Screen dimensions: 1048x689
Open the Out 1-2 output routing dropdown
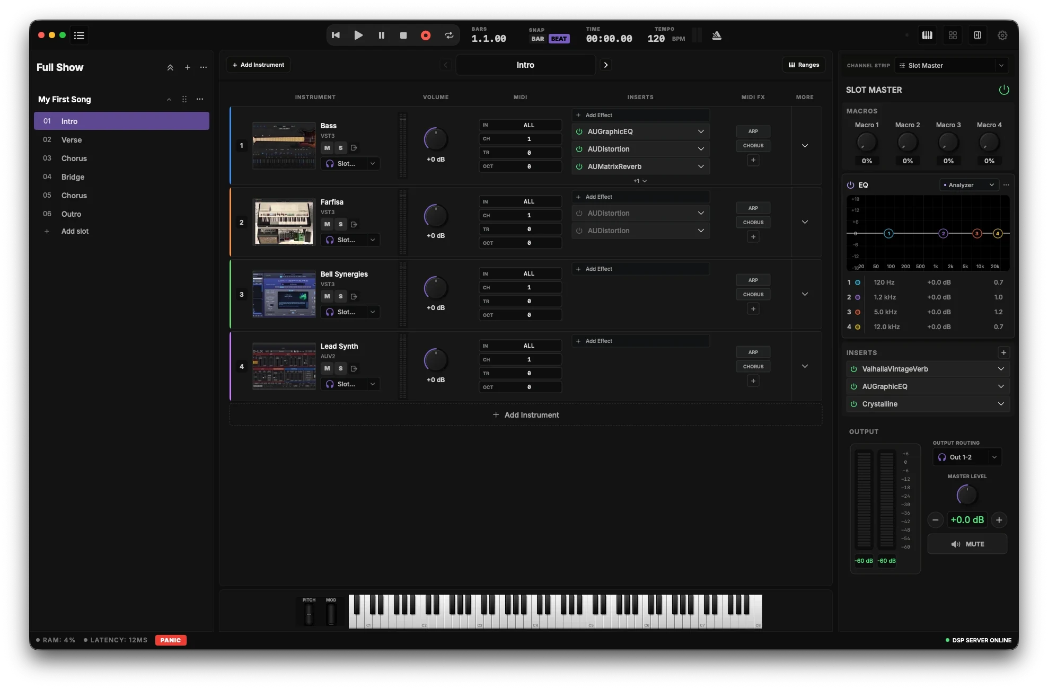967,457
